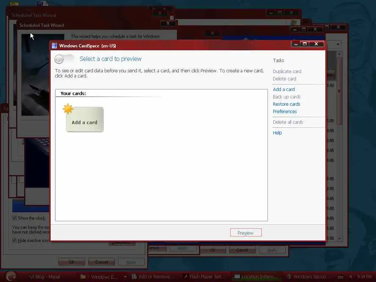Expand hidden tray icons arrow
Screen dimensions: 376x282
pyautogui.click(x=351, y=277)
